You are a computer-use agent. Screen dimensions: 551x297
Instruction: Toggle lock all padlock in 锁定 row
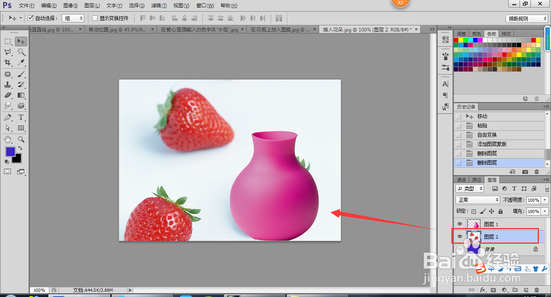501,211
